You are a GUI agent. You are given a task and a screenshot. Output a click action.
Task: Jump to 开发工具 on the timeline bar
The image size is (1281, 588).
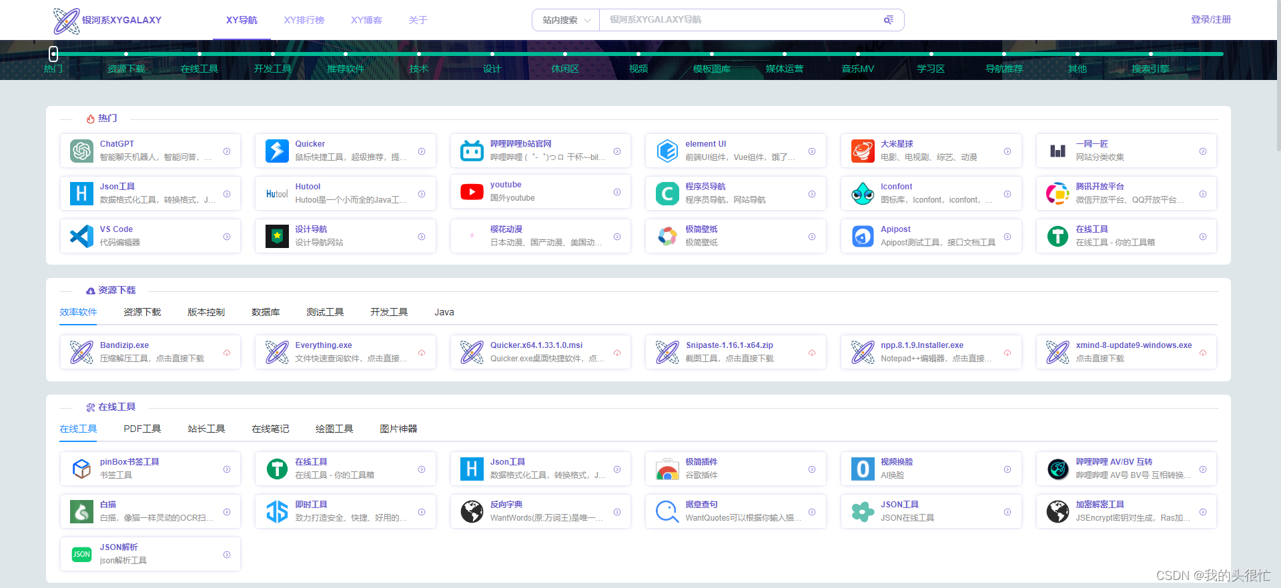[x=272, y=69]
